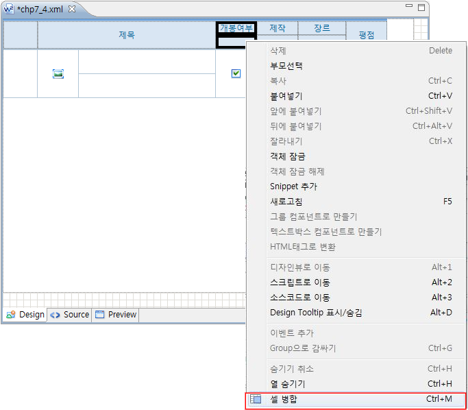Click 소스코드로 이동 menu item

click(x=300, y=298)
